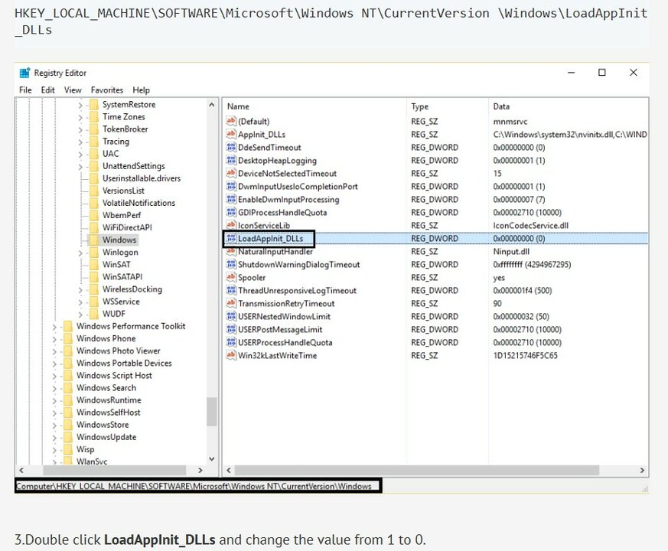
Task: Maximize the Registry Editor window
Action: [602, 73]
